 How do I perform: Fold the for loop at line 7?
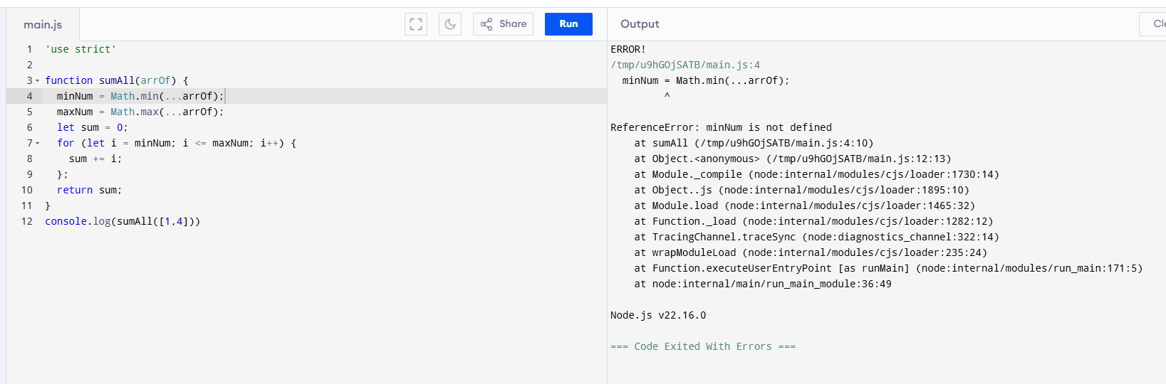tap(38, 144)
